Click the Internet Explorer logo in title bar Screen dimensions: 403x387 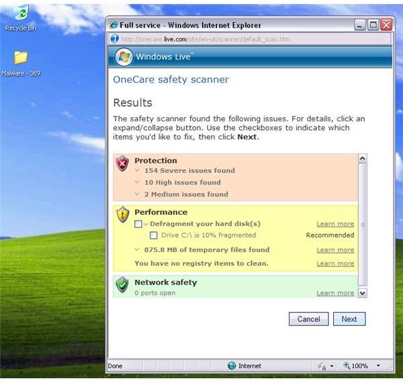[x=114, y=25]
